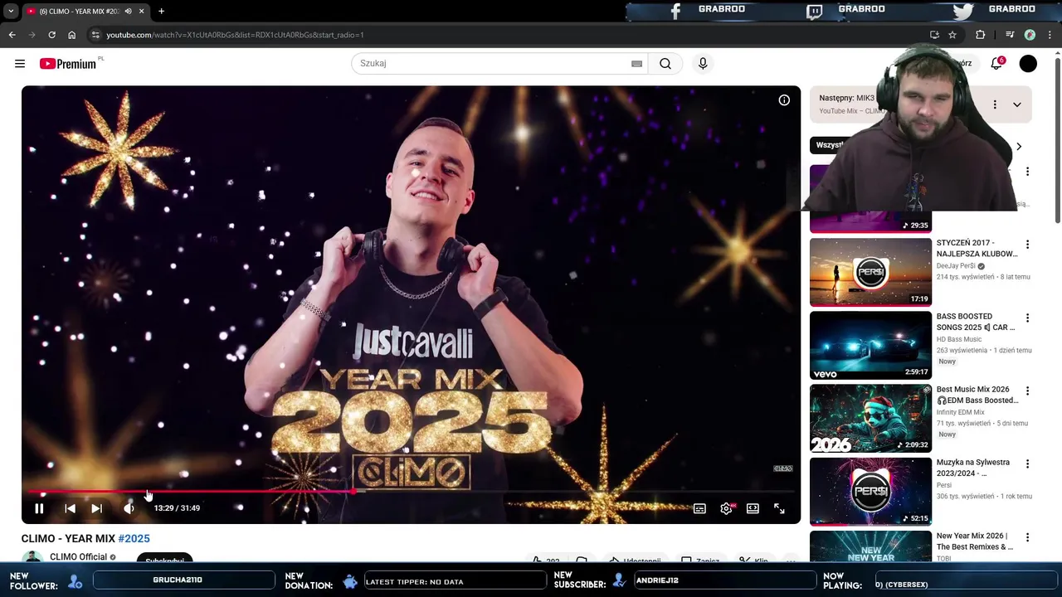Screen dimensions: 1062x597
Task: Select the CLIMO - YEAR MIX browser tab
Action: 85,12
